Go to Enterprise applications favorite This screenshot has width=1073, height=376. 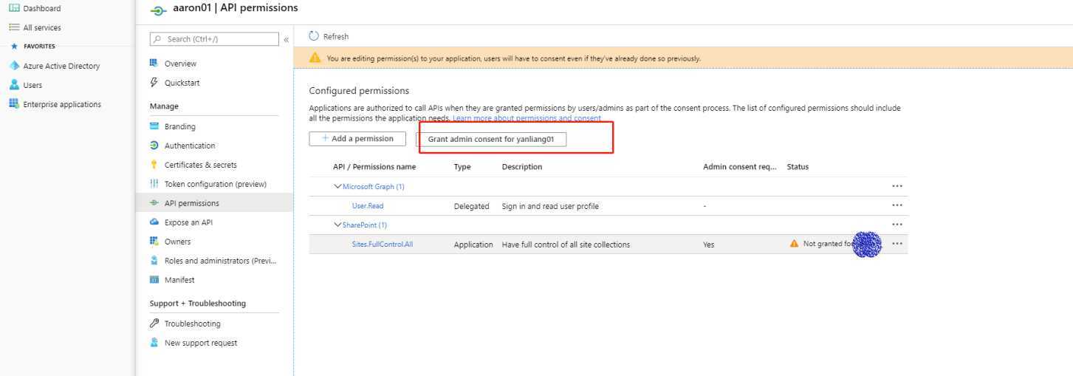point(62,104)
